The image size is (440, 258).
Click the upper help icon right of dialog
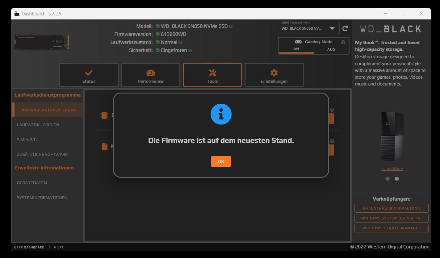[x=332, y=110]
